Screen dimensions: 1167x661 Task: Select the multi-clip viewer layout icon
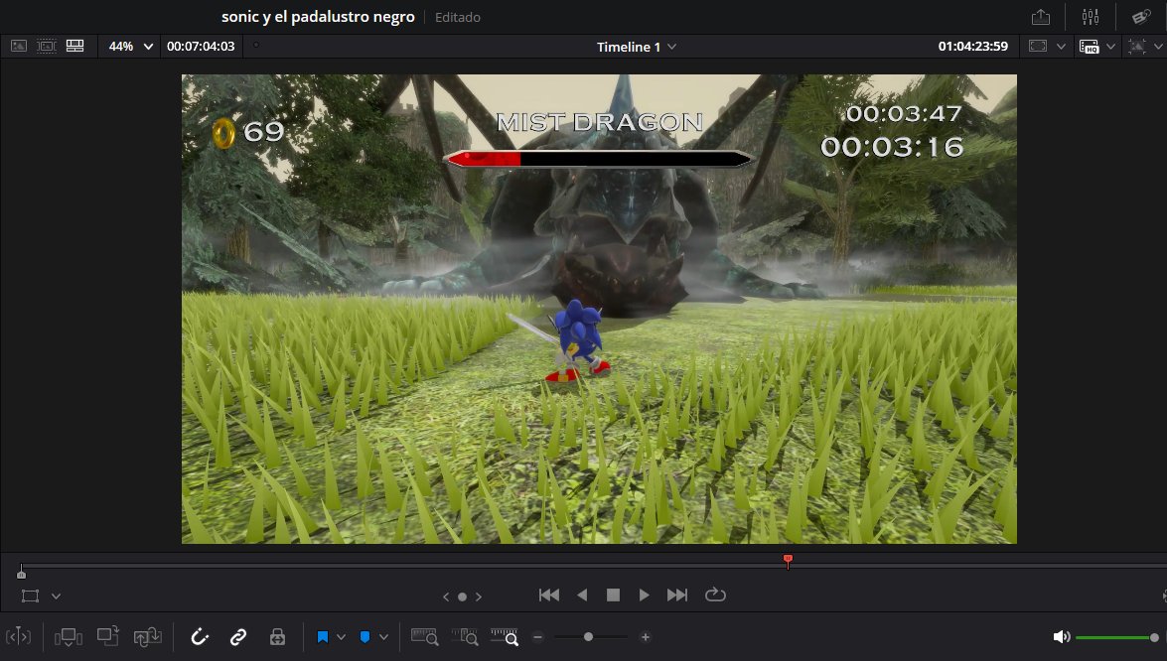75,46
